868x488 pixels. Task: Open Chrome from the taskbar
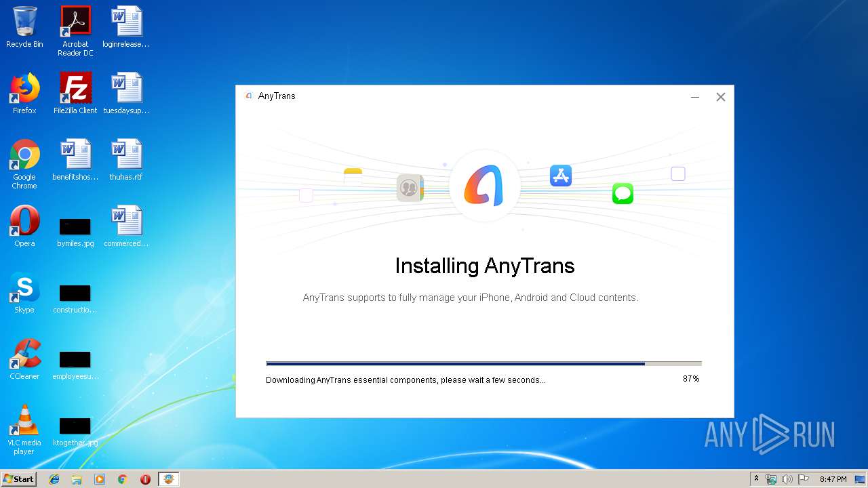(123, 479)
